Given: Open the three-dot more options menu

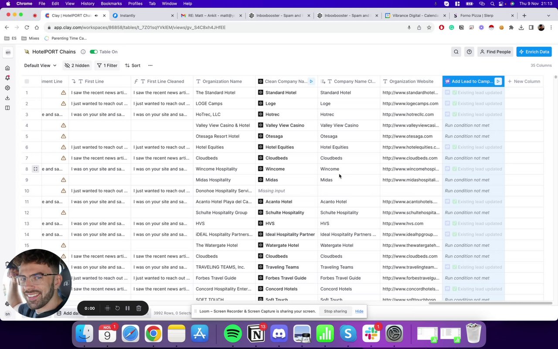Looking at the screenshot, I should (150, 65).
